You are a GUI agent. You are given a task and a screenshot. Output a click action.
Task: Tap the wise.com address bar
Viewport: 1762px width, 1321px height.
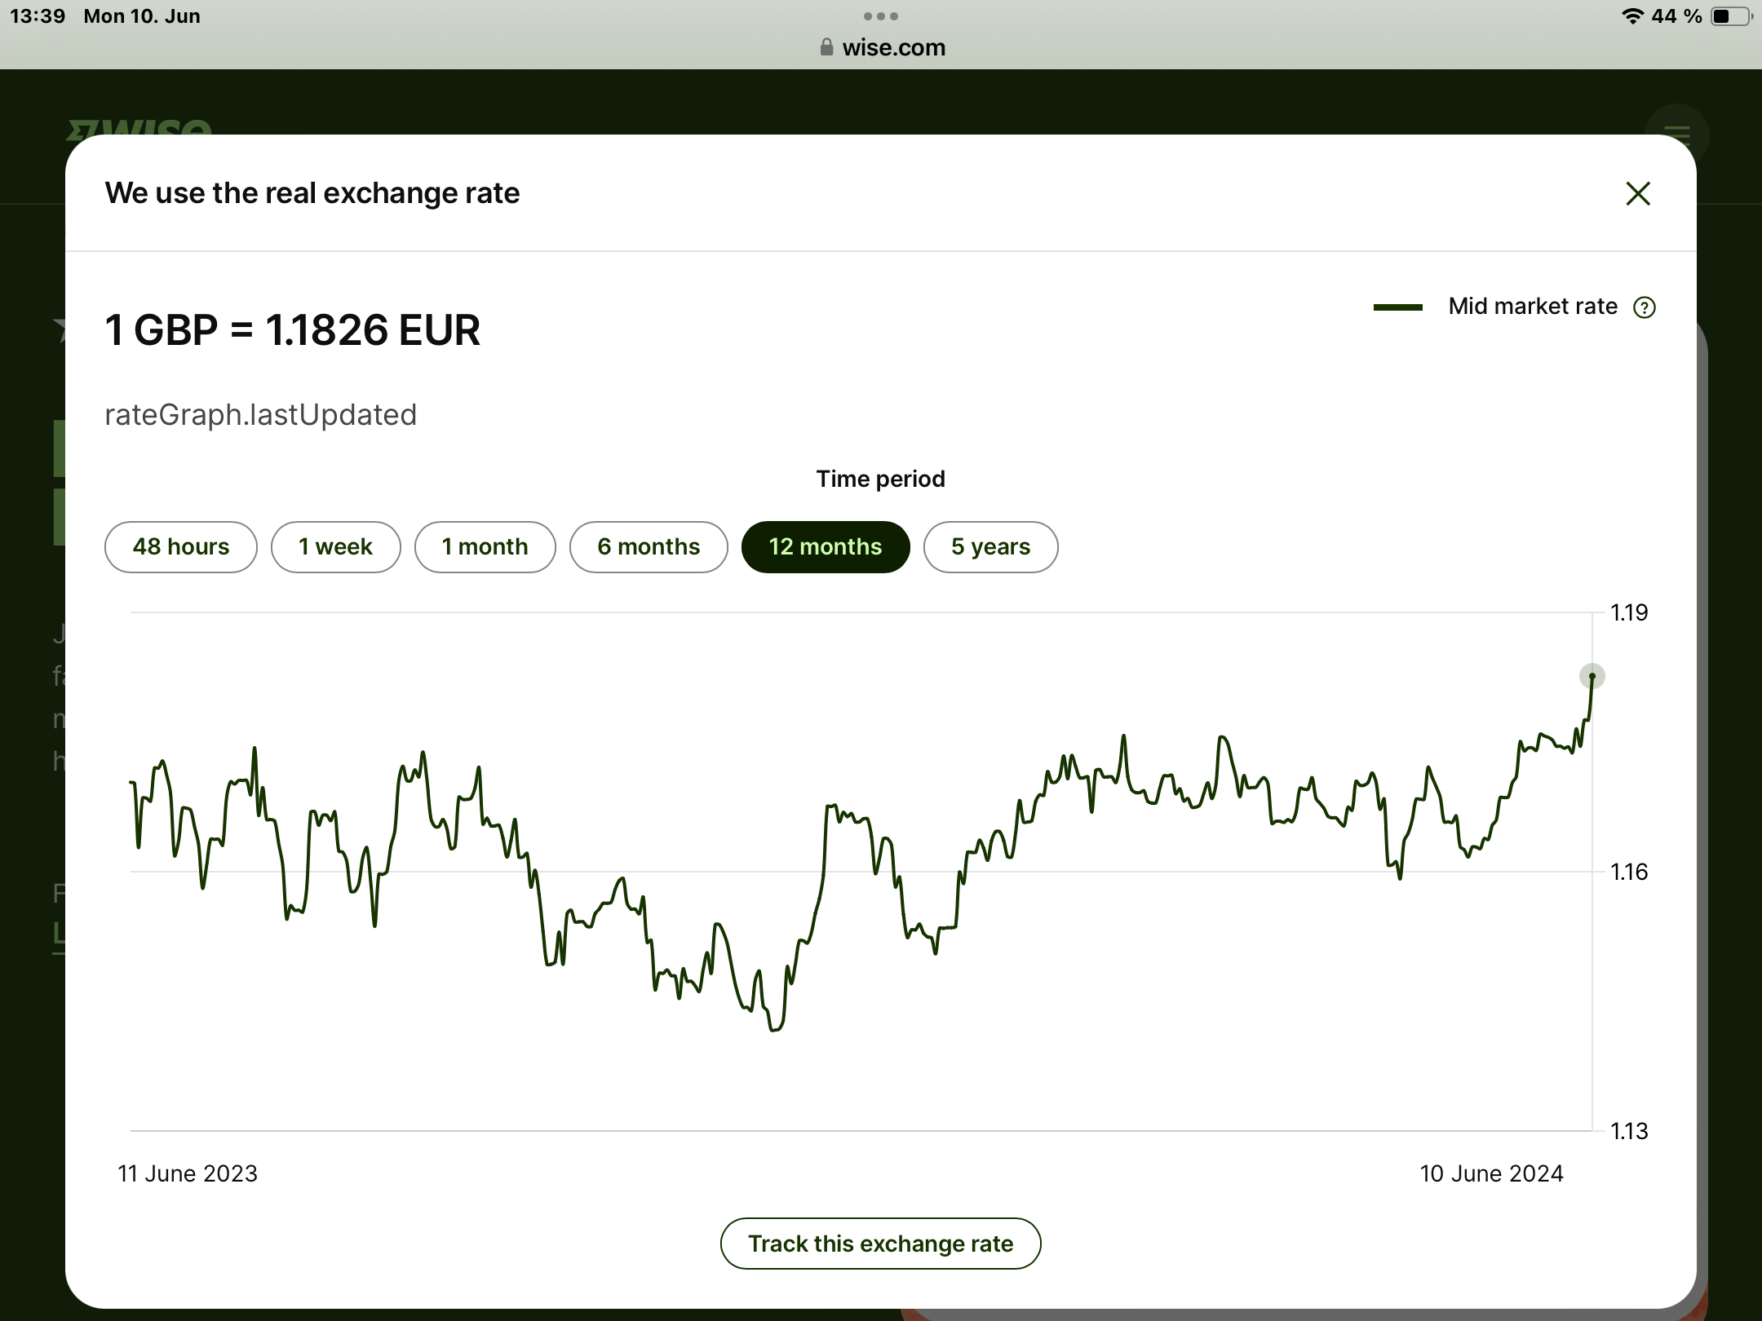pos(883,47)
